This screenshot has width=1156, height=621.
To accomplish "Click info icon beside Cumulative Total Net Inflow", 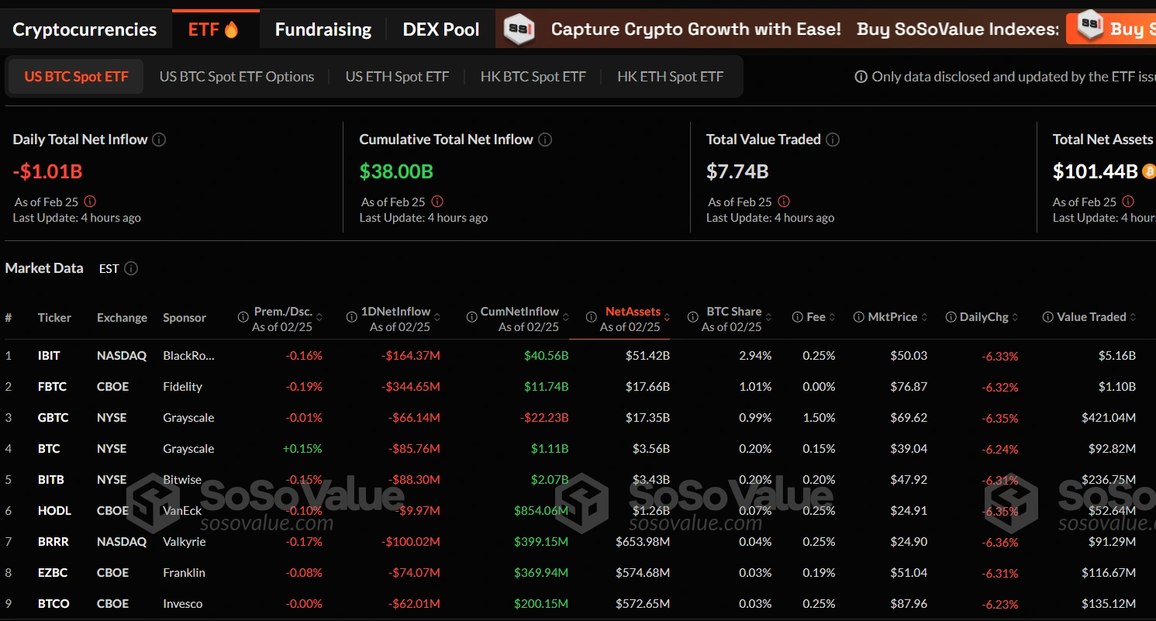I will (x=545, y=140).
